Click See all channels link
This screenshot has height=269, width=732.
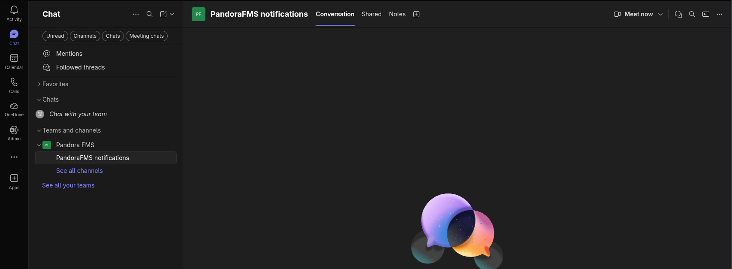point(79,171)
